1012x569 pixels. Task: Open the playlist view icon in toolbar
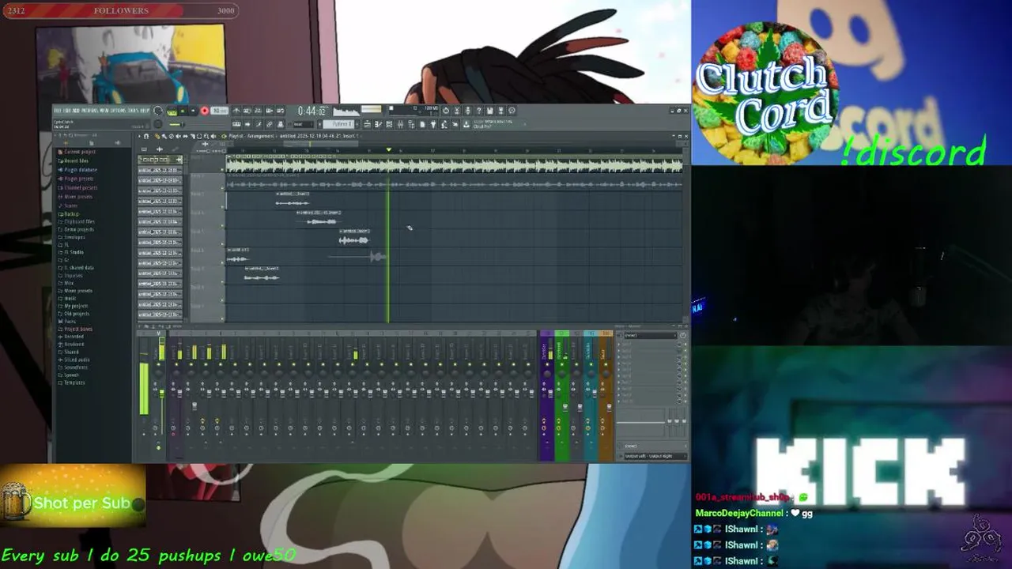click(x=366, y=124)
